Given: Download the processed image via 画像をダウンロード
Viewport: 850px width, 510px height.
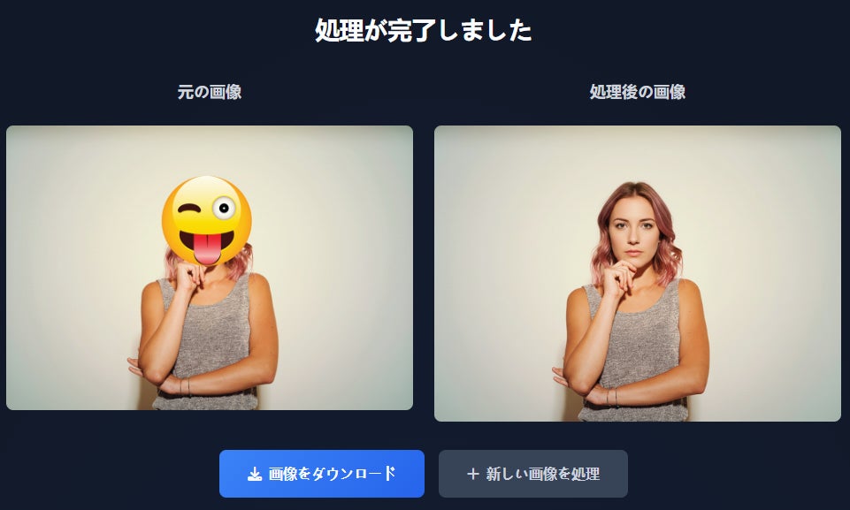Looking at the screenshot, I should coord(321,474).
